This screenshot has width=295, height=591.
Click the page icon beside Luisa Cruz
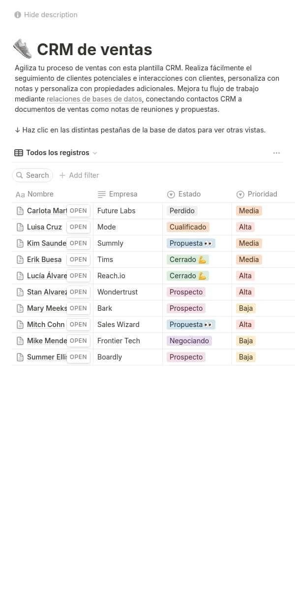pyautogui.click(x=20, y=227)
